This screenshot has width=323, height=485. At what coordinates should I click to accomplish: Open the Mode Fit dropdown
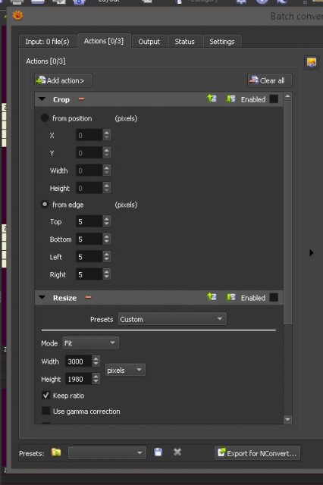tap(90, 343)
